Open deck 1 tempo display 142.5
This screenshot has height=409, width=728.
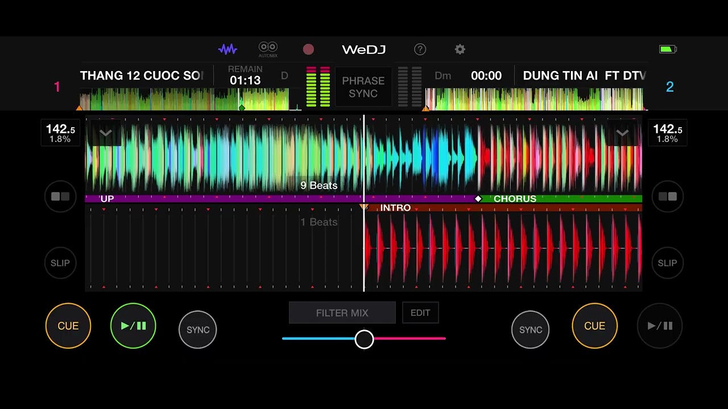tap(60, 133)
